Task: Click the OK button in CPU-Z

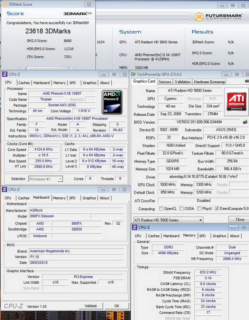Action: (117, 306)
